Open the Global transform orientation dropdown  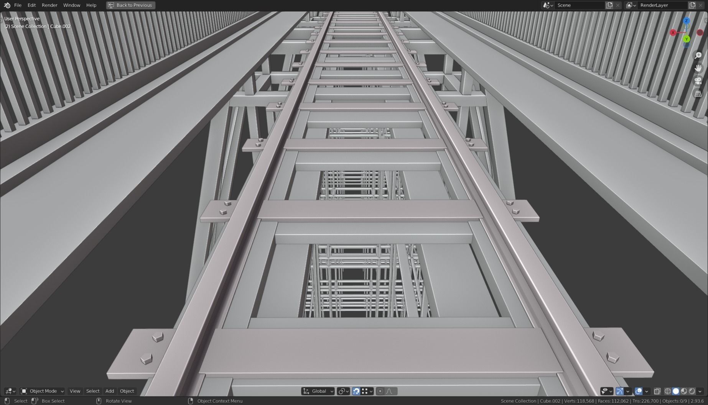[x=318, y=391]
